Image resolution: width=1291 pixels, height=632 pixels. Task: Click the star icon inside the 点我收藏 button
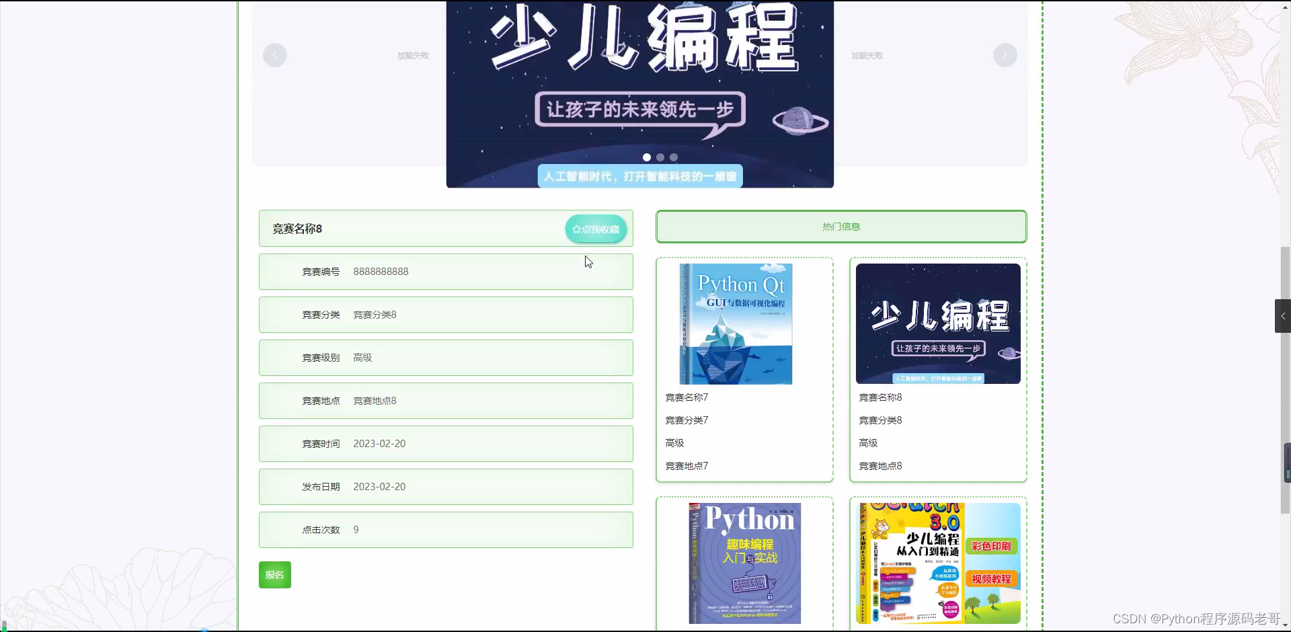tap(576, 229)
